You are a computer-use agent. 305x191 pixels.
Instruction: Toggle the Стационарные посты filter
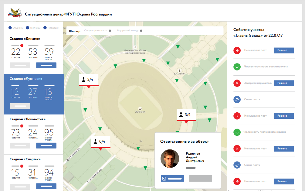(x=110, y=31)
